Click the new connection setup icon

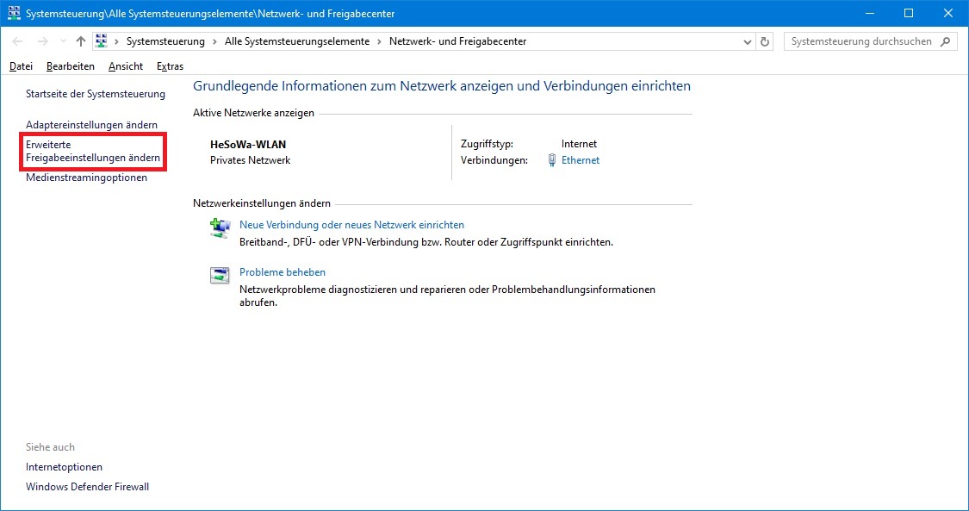tap(220, 228)
